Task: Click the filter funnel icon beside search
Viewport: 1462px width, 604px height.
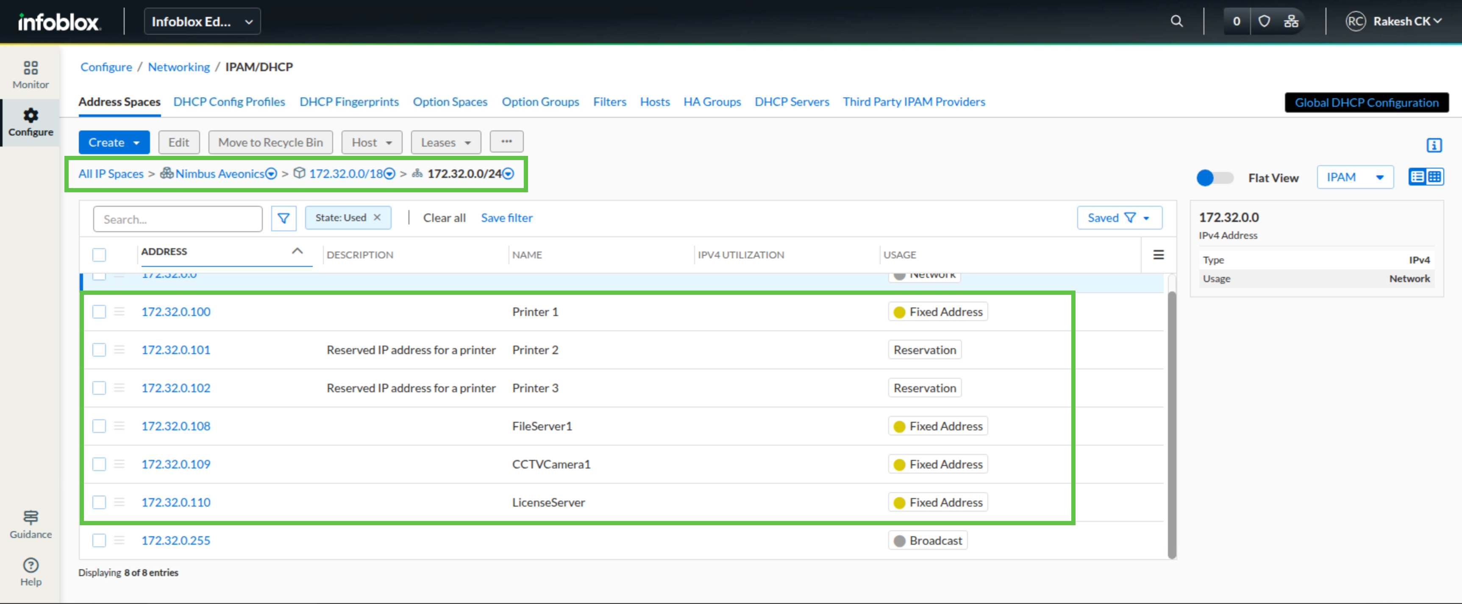Action: click(283, 219)
